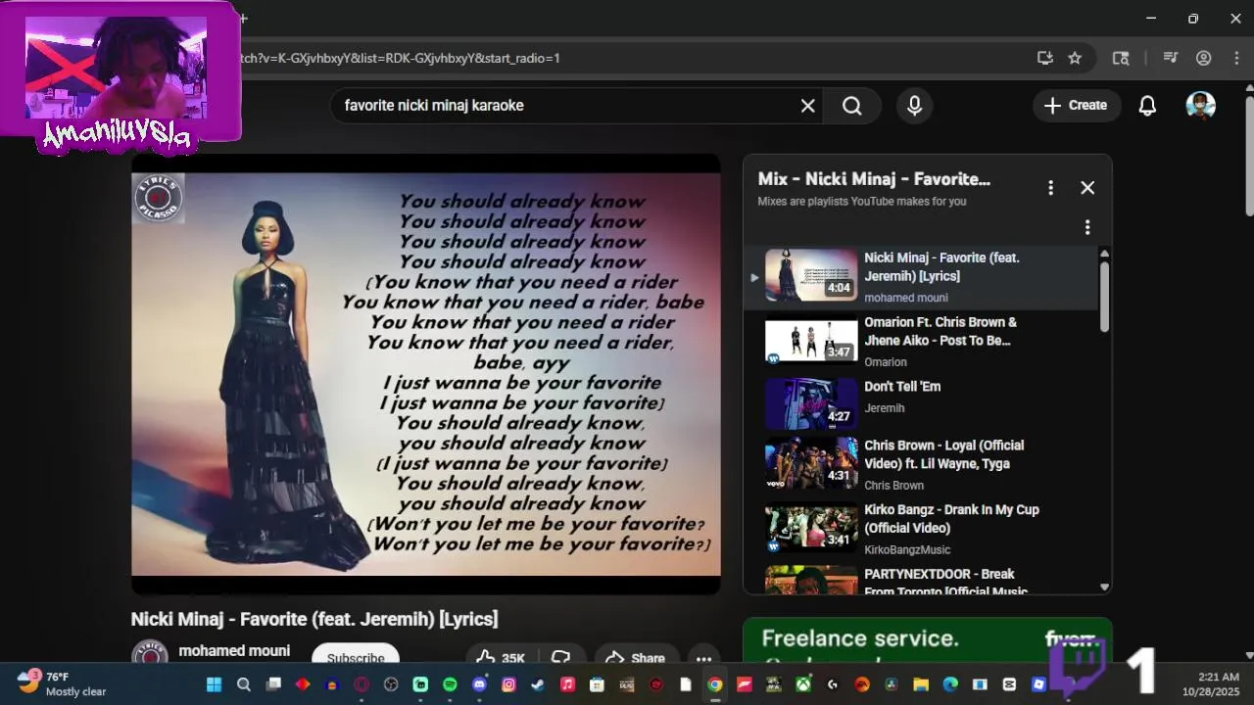Open Microsoft Edge from the taskbar
The width and height of the screenshot is (1254, 705).
[x=950, y=684]
